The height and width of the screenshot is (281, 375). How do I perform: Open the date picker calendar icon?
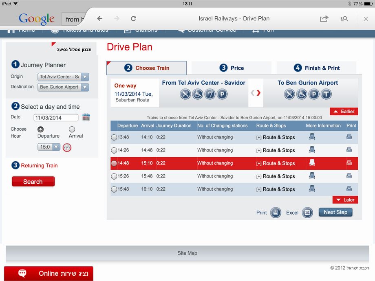[x=86, y=118]
